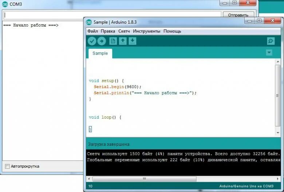Maximize the Sample Arduino window
284x192 pixels.
pyautogui.click(x=259, y=21)
